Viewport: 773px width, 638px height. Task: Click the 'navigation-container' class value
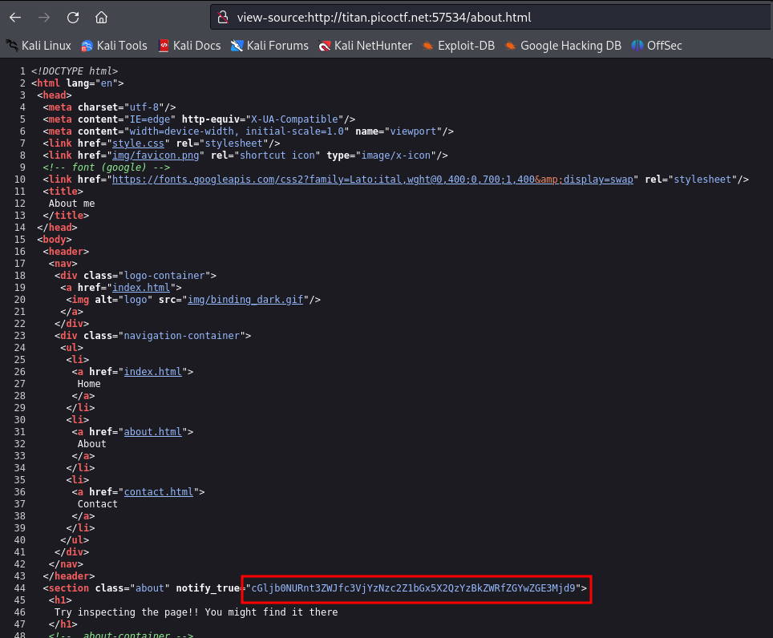click(x=181, y=336)
